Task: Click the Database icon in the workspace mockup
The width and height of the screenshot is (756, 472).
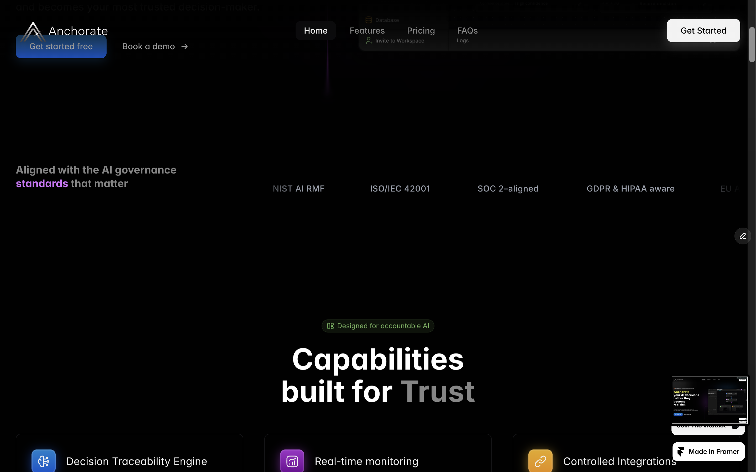Action: point(369,19)
